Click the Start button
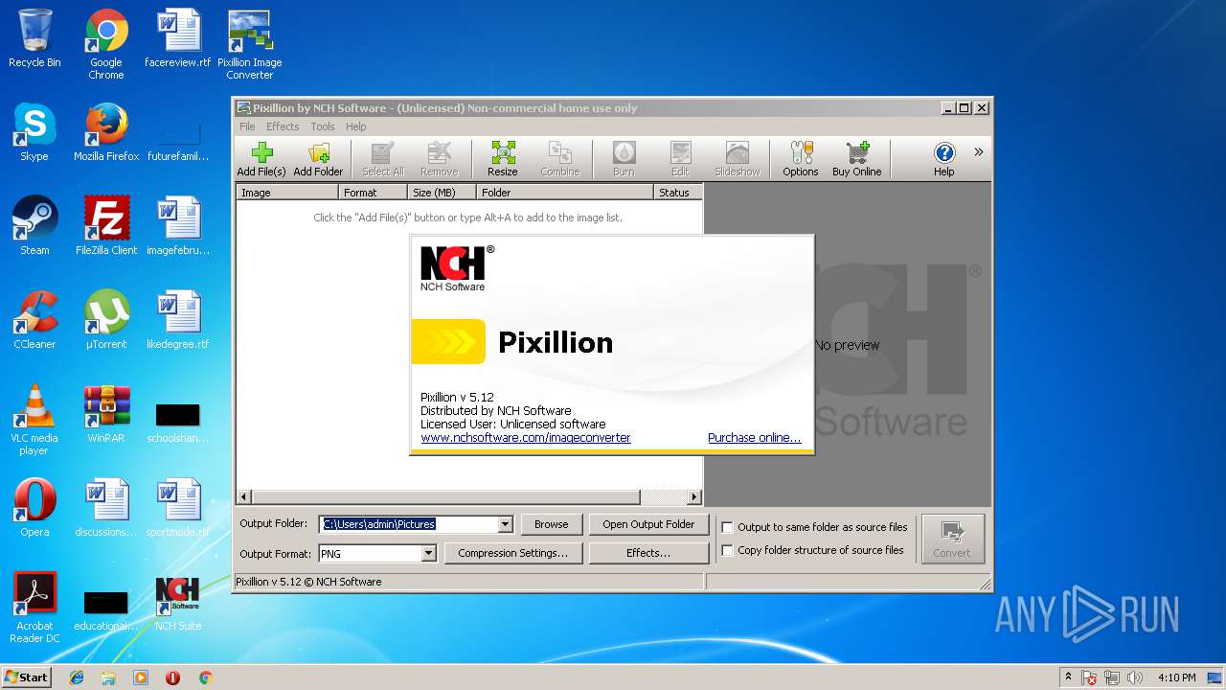Image resolution: width=1226 pixels, height=690 pixels. click(x=26, y=677)
